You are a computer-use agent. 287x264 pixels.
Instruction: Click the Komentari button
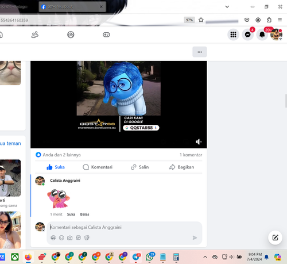(x=98, y=167)
